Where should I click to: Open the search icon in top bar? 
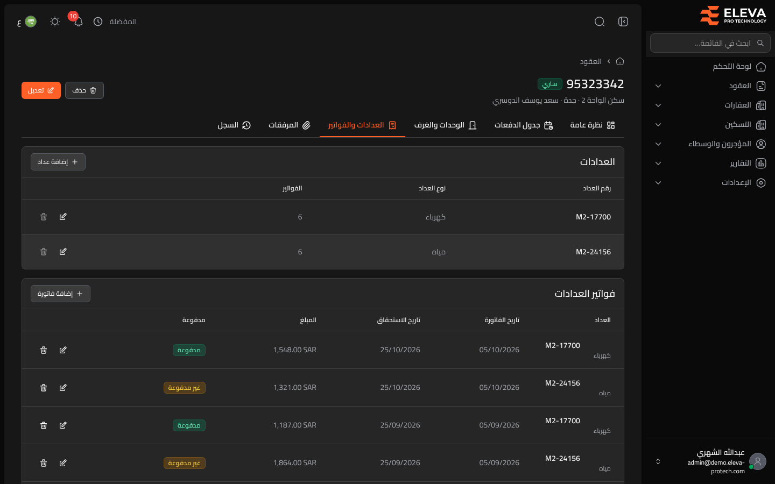coord(600,22)
